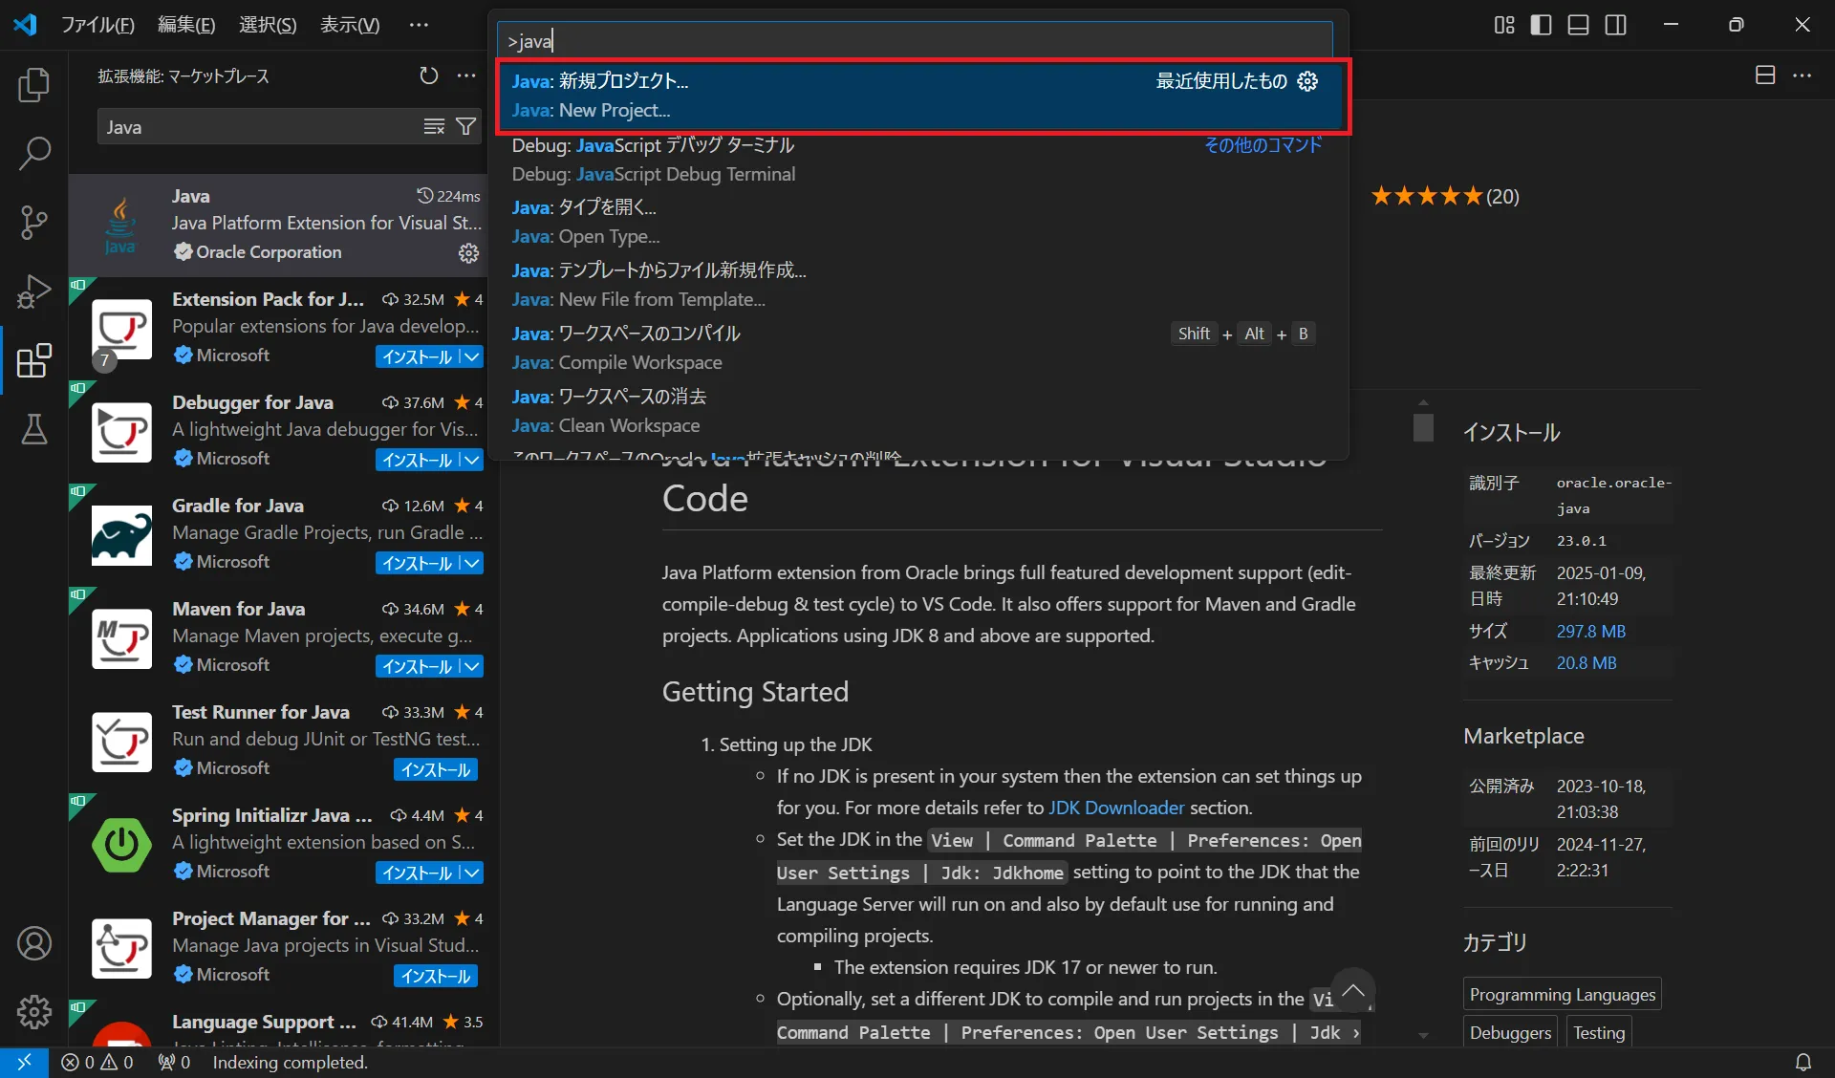Install Project Manager for Java
Screen dimensions: 1835x1078
[x=436, y=976]
